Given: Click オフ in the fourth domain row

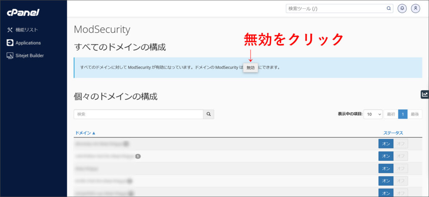Looking at the screenshot, I should 401,181.
